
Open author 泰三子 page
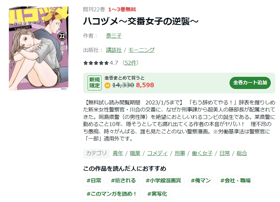tap(114, 36)
